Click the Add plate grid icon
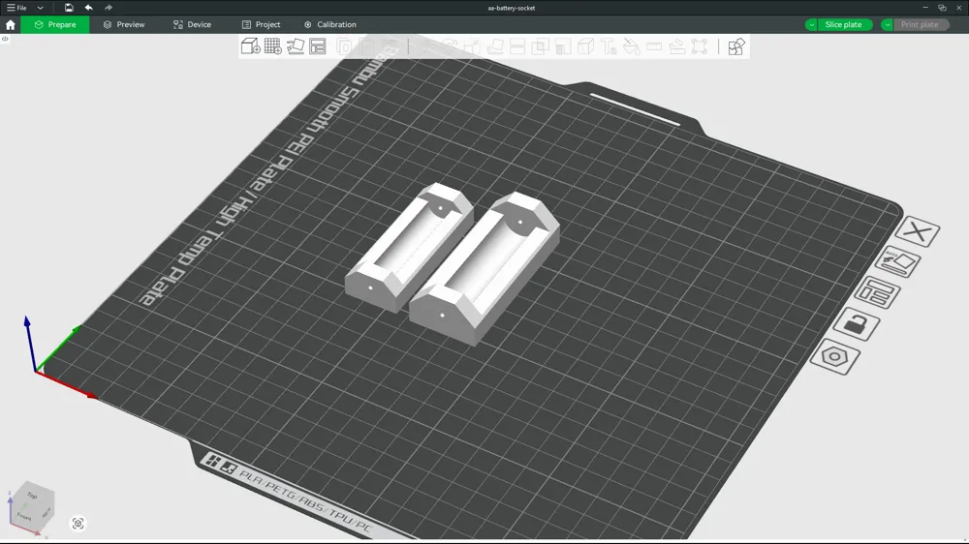The height and width of the screenshot is (544, 969). click(x=273, y=46)
